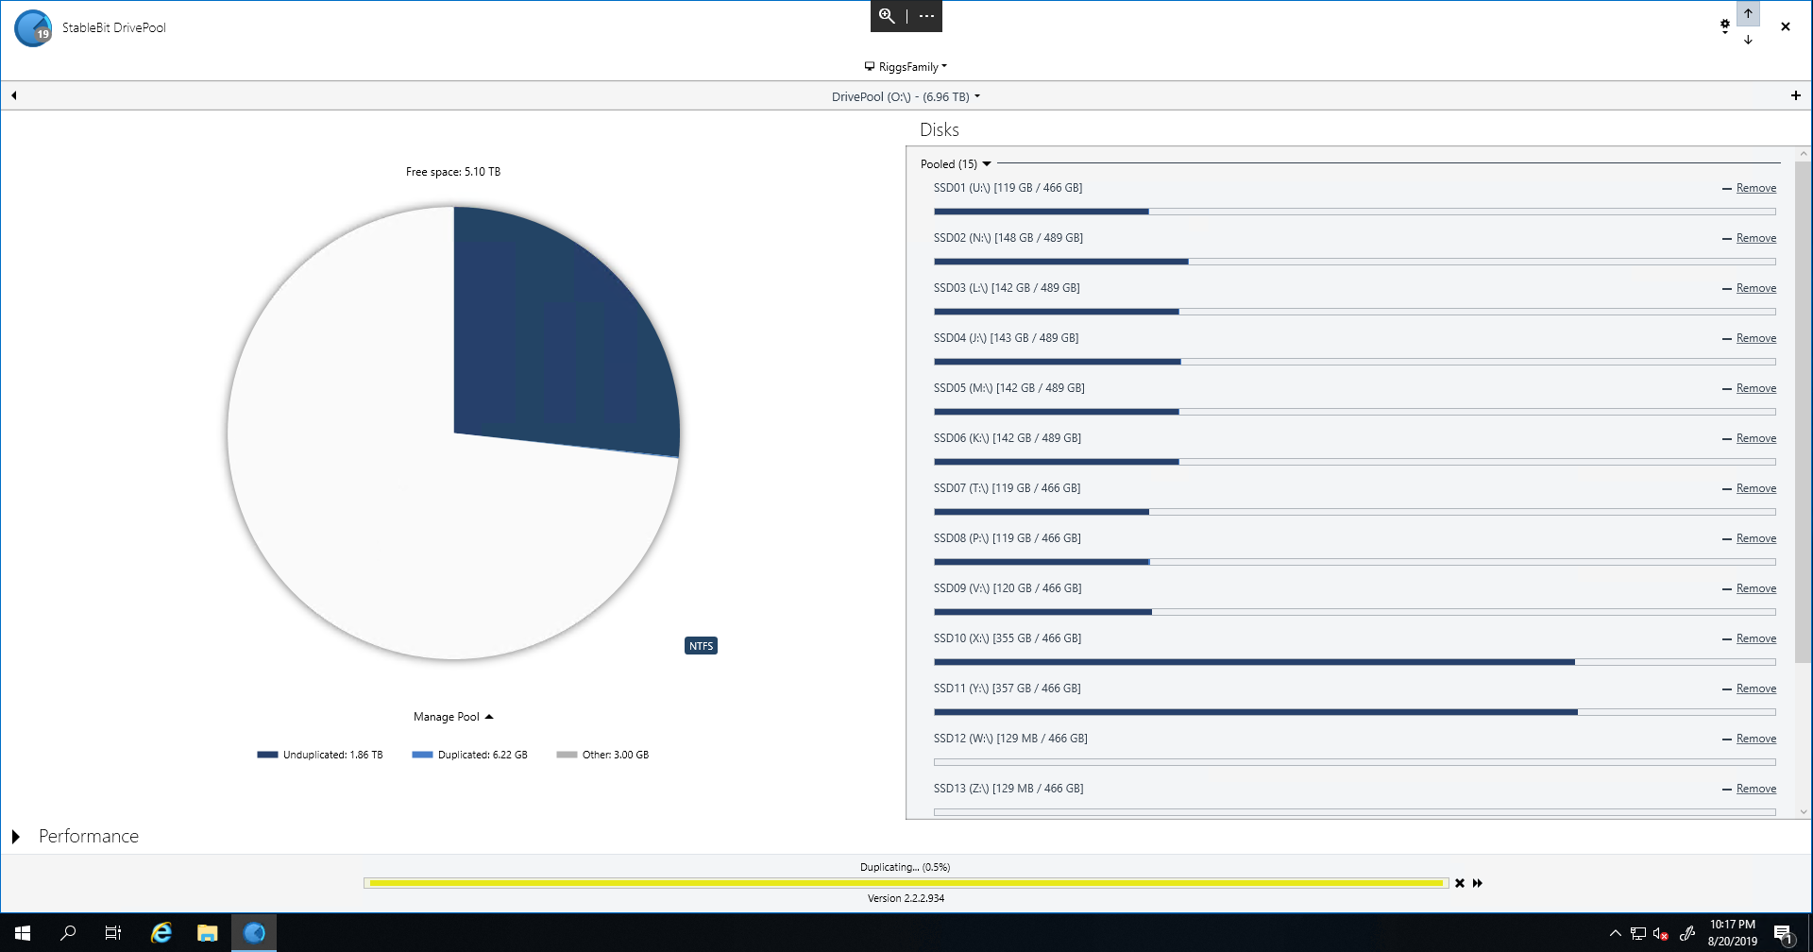Open the ellipsis options in top bar

[926, 16]
